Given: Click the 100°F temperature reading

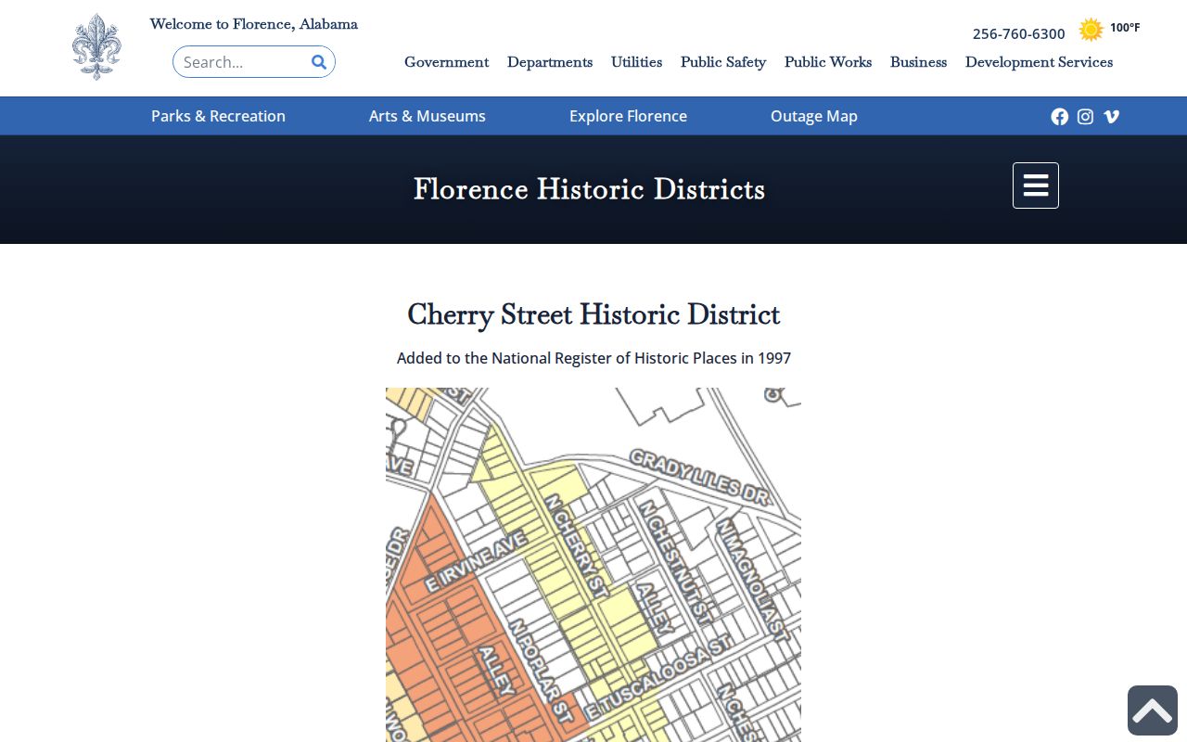Looking at the screenshot, I should [1125, 28].
